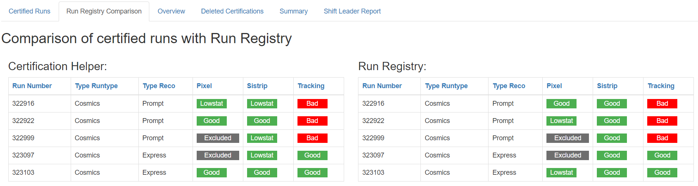Click Run Registry Tracking column header
Viewport: 698px width, 186px height.
(x=661, y=86)
